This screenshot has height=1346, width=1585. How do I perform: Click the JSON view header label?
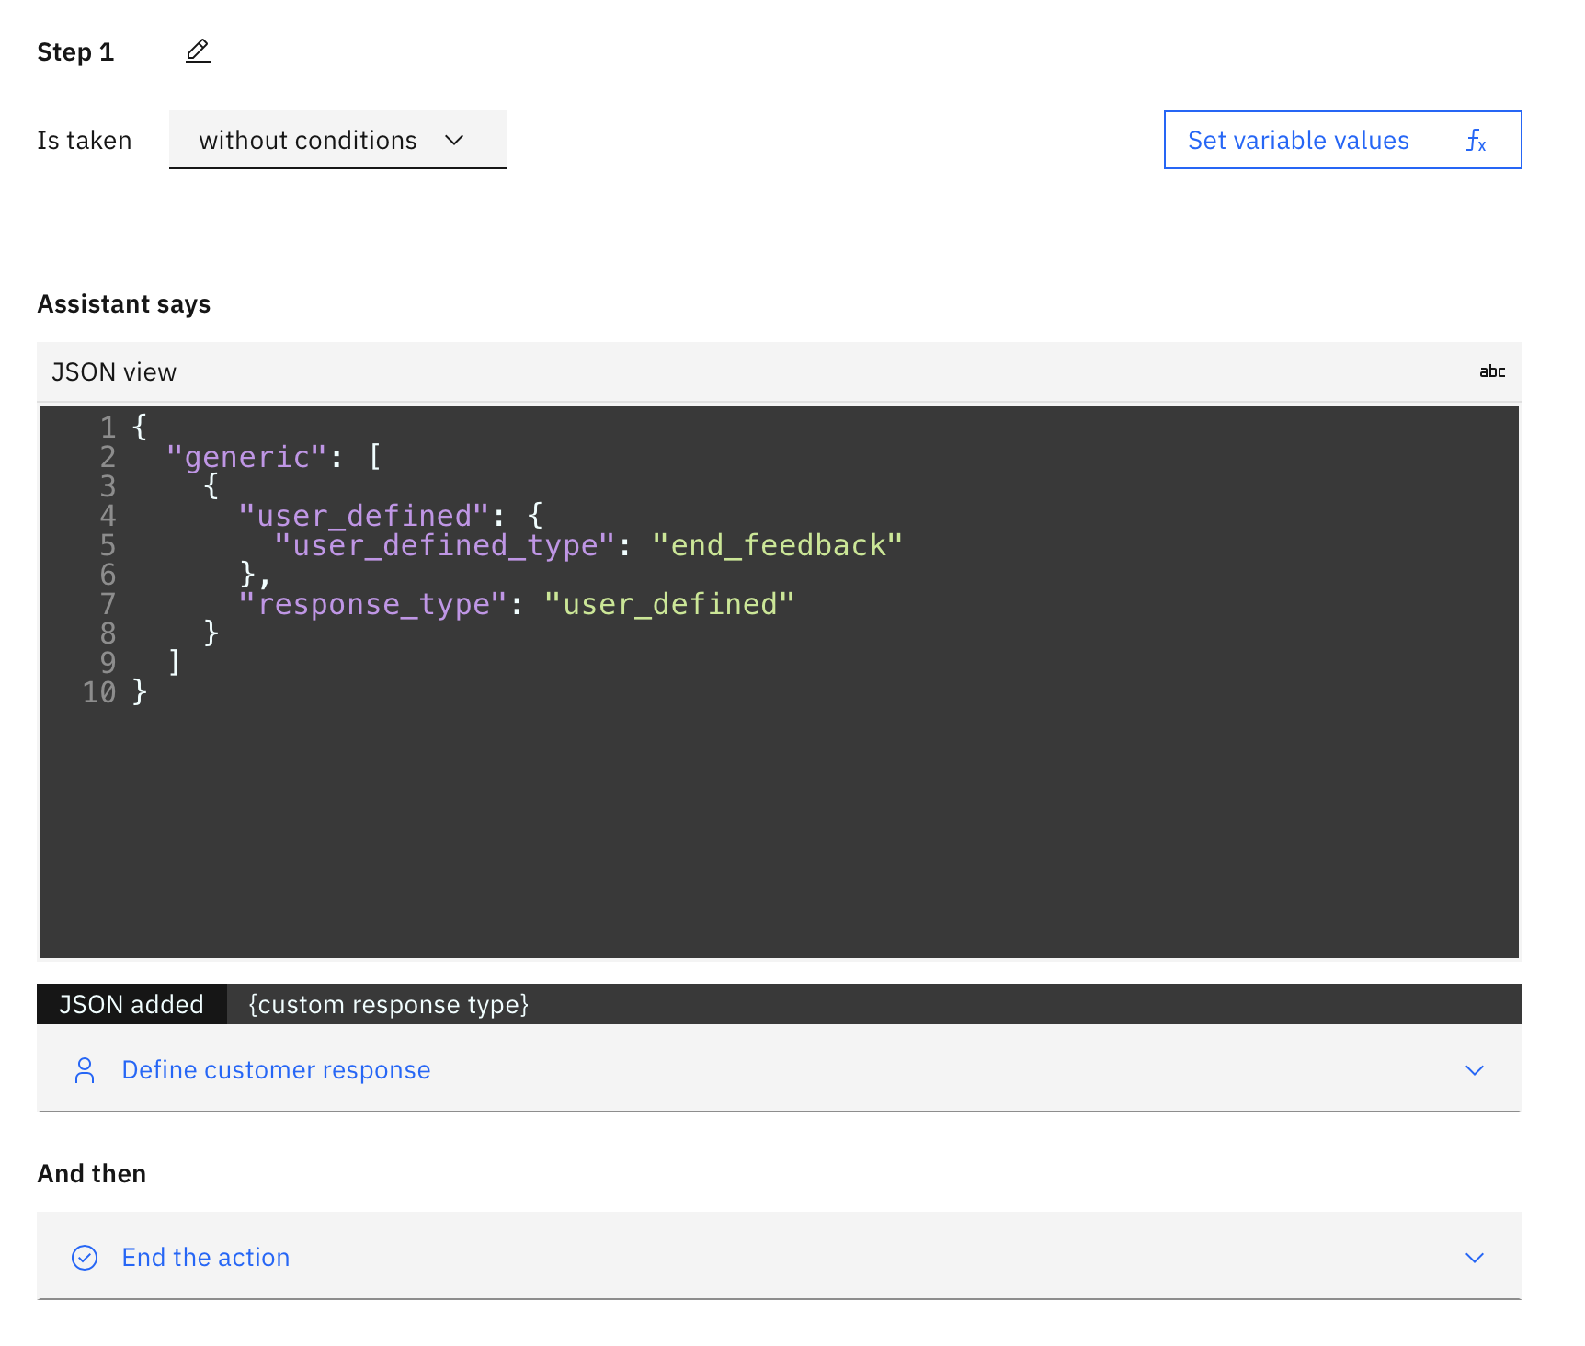[x=114, y=372]
